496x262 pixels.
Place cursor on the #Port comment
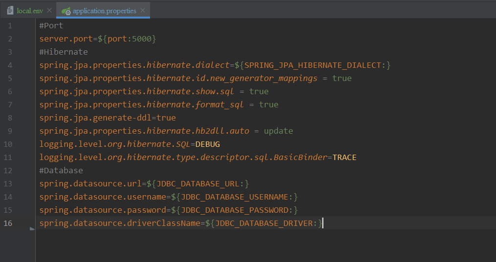click(x=51, y=25)
